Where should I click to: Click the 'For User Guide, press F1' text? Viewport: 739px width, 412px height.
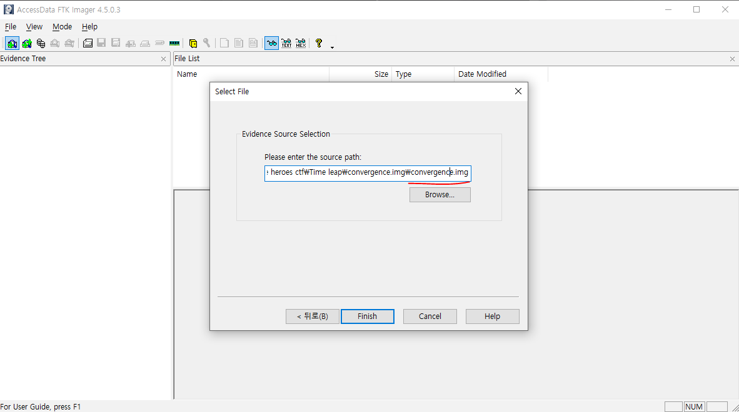(x=41, y=407)
